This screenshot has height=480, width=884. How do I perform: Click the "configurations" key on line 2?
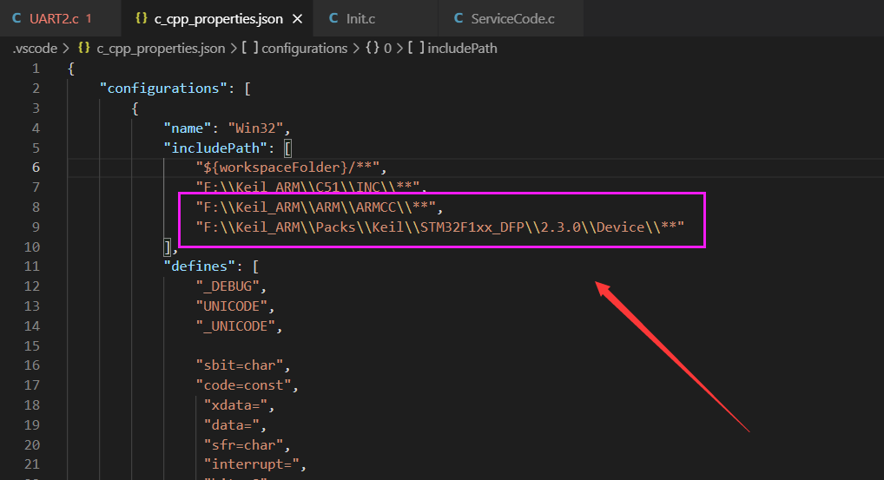(163, 89)
